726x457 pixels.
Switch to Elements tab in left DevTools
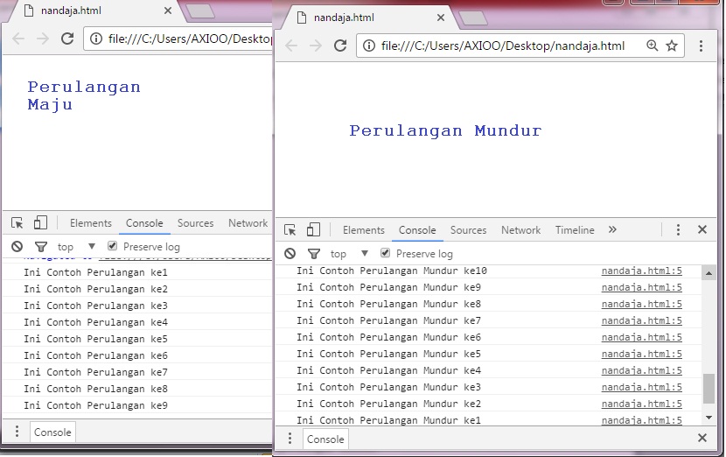pos(91,223)
